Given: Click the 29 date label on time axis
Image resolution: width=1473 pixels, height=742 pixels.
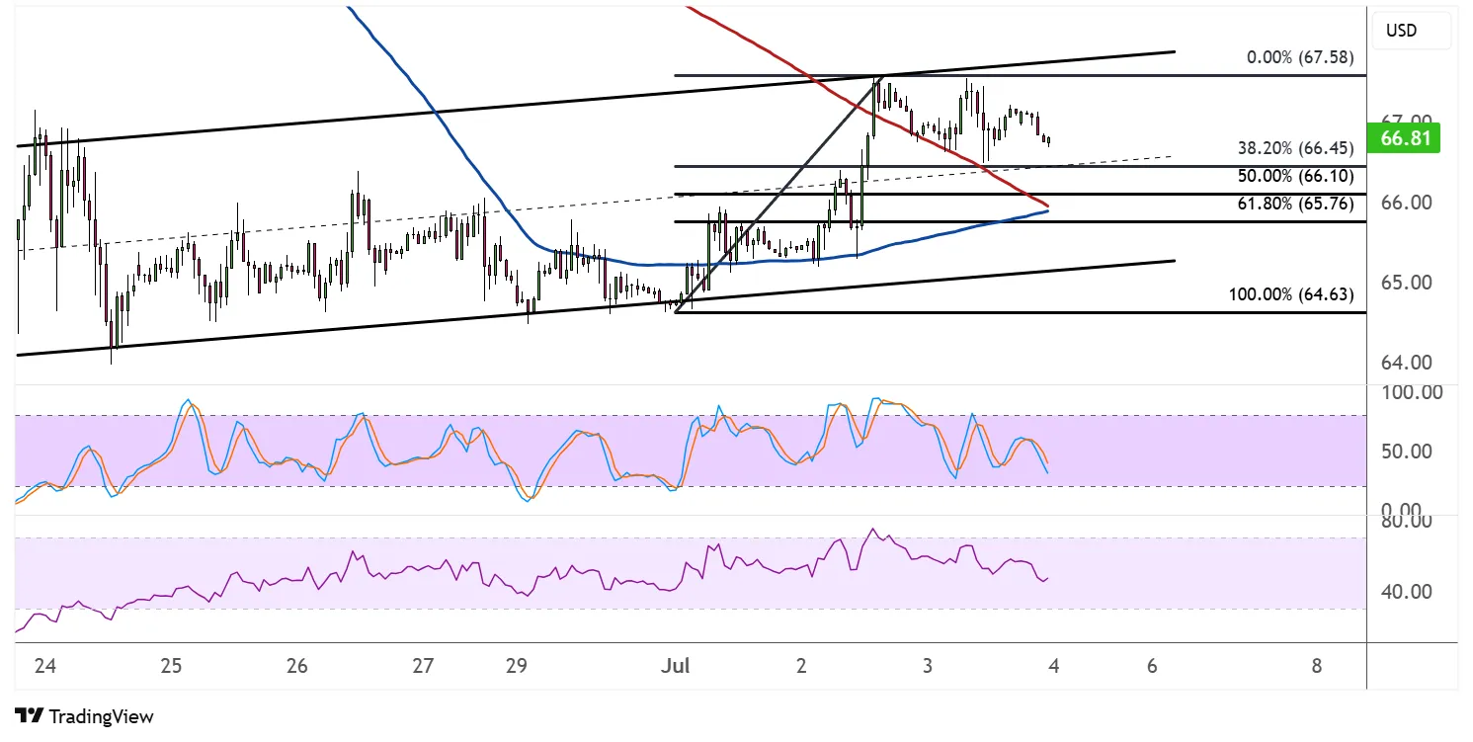Looking at the screenshot, I should 517,666.
